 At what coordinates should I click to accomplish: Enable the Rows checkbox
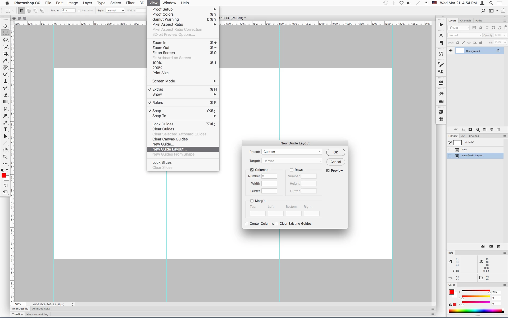click(x=292, y=170)
